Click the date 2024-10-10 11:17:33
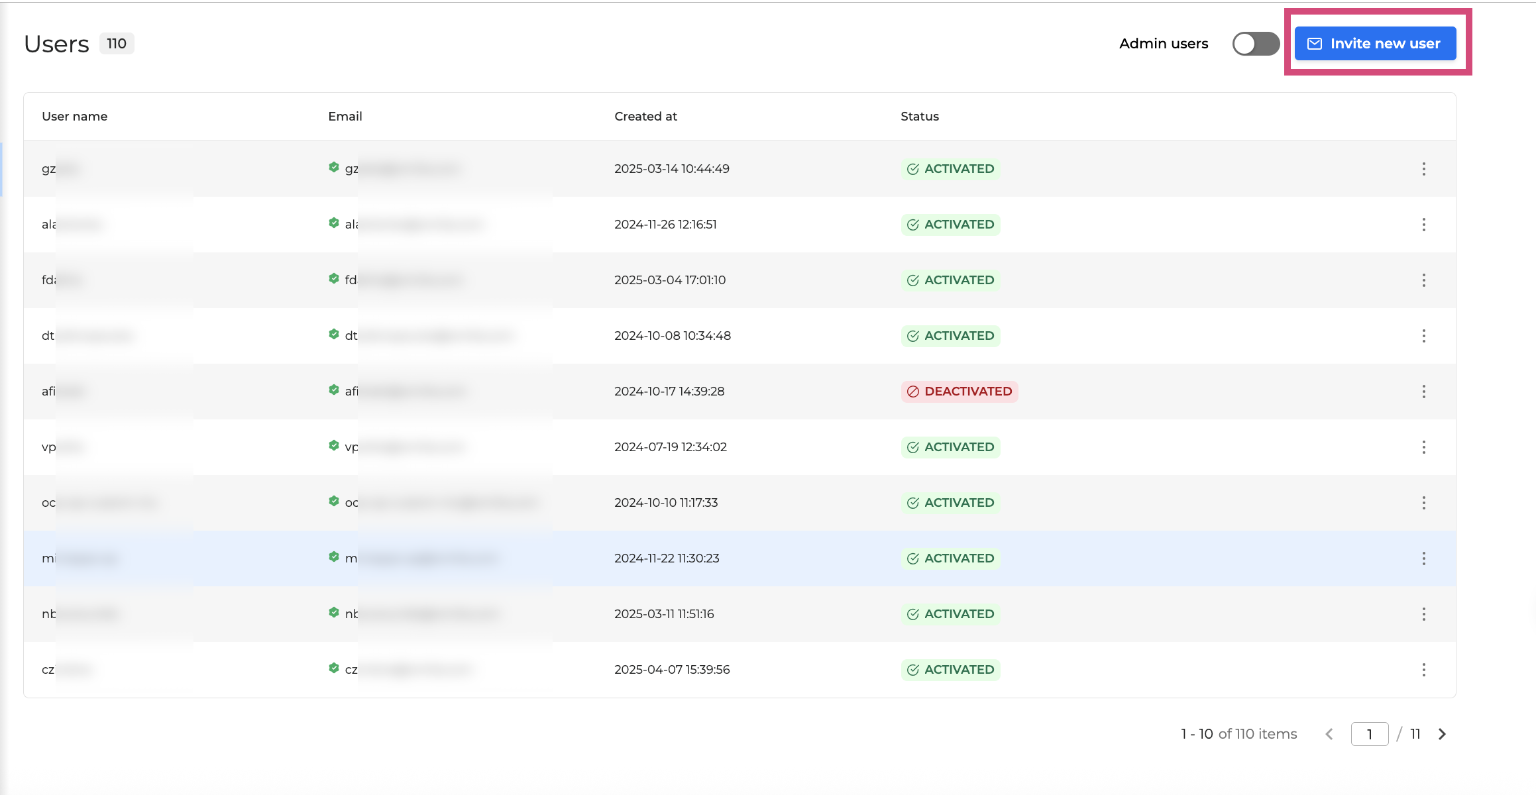1536x795 pixels. pyautogui.click(x=666, y=503)
